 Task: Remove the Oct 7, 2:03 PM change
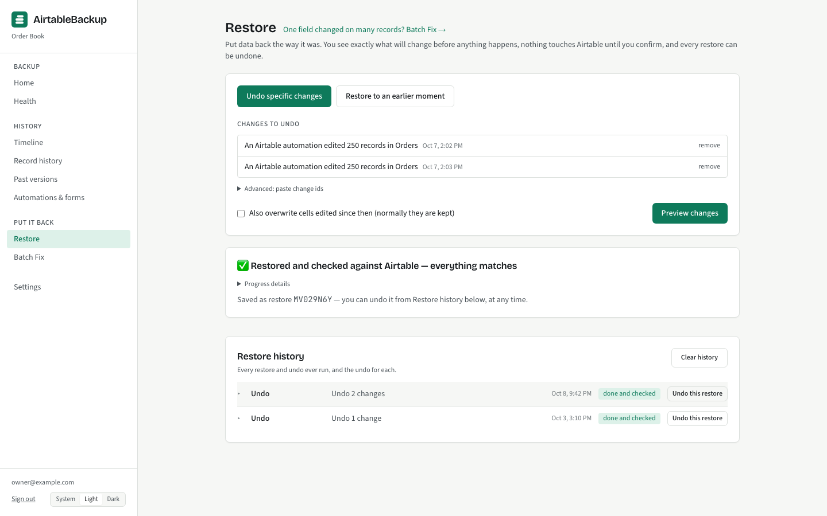(x=709, y=167)
